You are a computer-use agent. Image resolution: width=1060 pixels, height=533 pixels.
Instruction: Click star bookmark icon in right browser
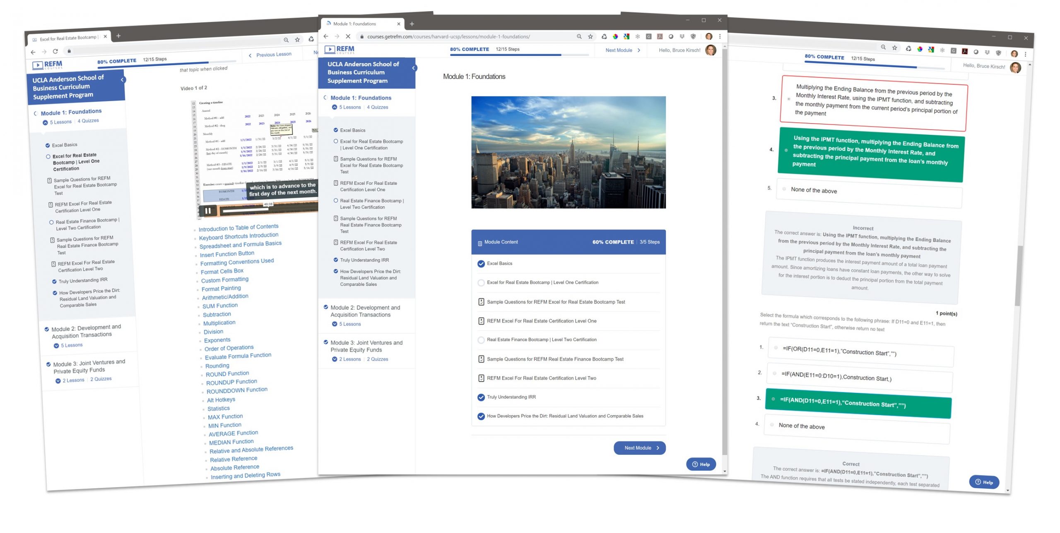(x=895, y=48)
